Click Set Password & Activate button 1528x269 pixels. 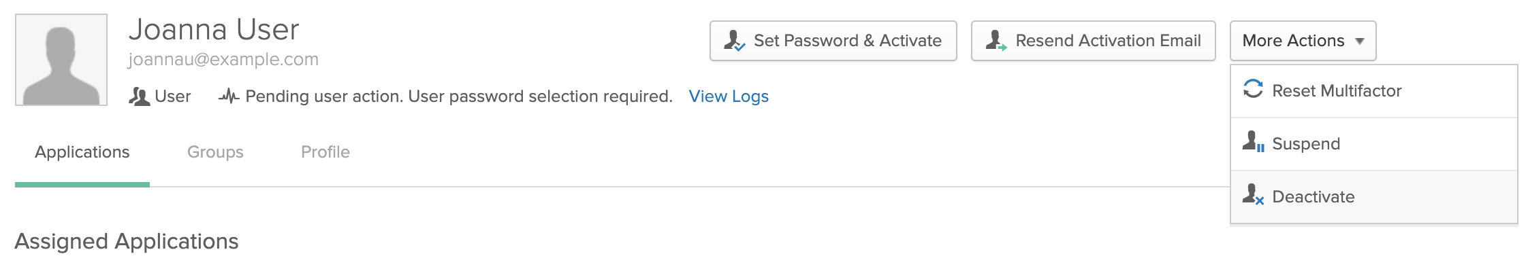[x=833, y=41]
